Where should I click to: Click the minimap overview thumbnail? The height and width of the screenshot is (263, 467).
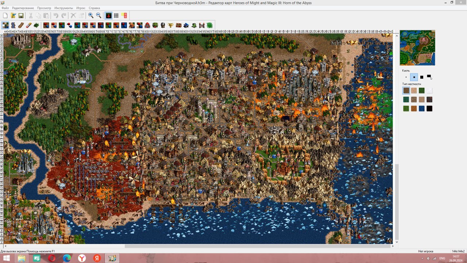(x=417, y=48)
